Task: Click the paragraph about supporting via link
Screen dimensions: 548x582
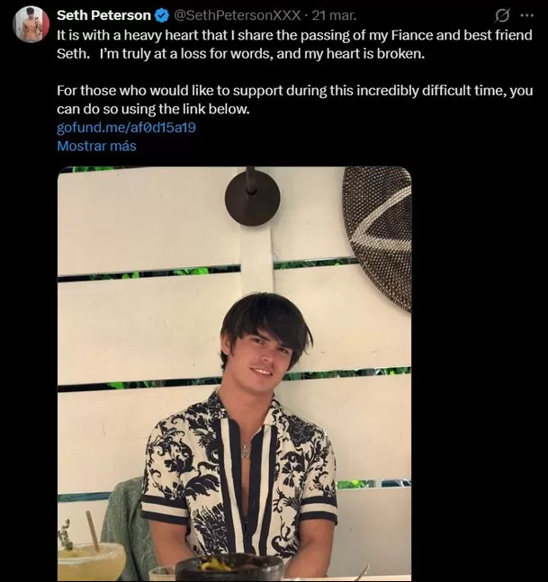Action: point(294,92)
